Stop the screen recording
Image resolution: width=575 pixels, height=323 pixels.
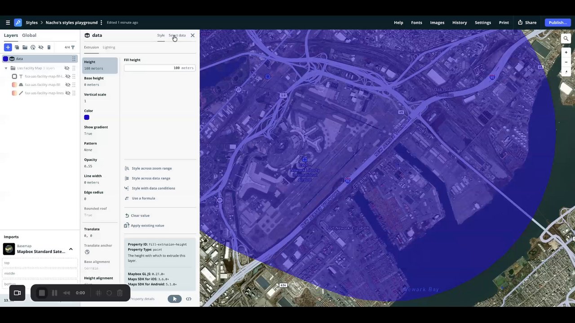[42, 293]
